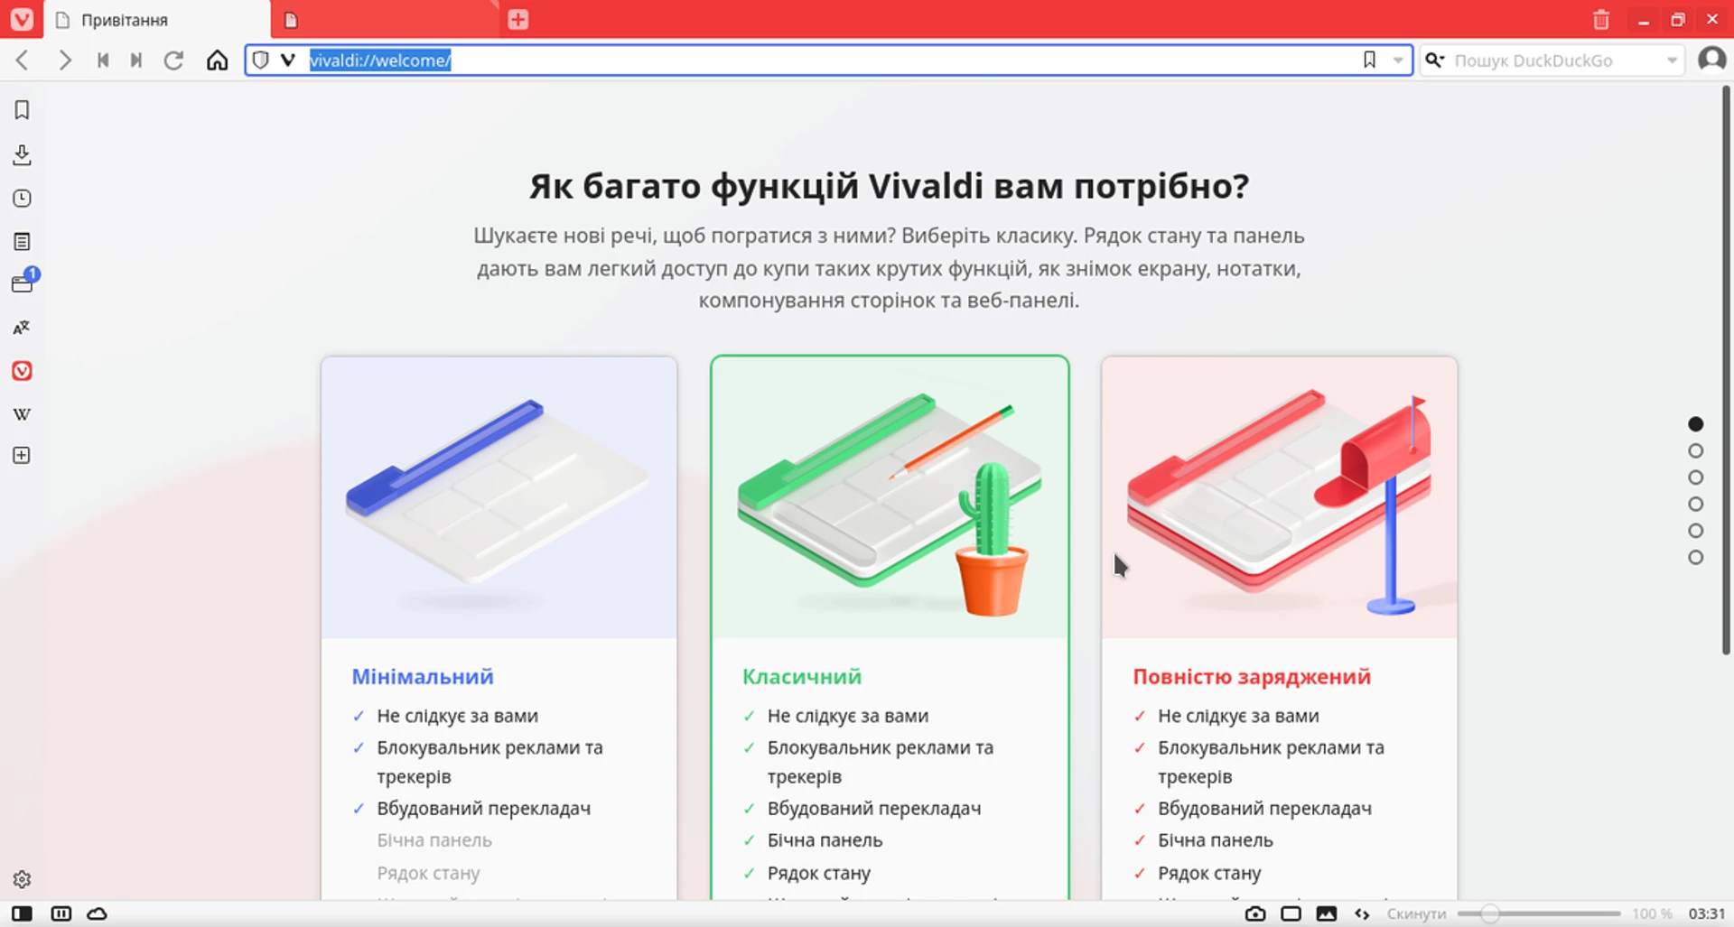Switch to the untitled second tab

pyautogui.click(x=384, y=20)
